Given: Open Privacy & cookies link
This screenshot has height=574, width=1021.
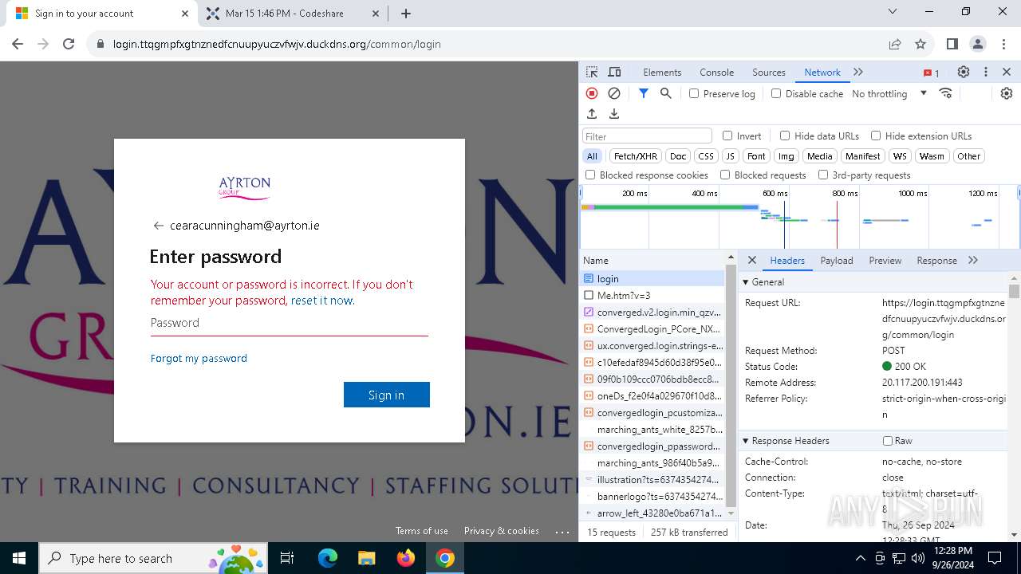Looking at the screenshot, I should coord(502,531).
